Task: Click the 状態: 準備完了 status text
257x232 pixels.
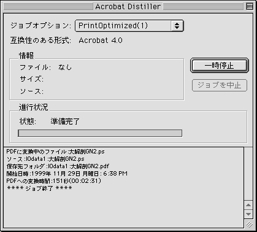Action: point(49,122)
